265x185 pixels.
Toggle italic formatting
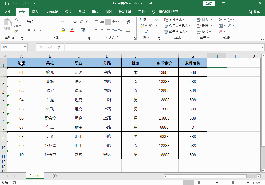35,30
